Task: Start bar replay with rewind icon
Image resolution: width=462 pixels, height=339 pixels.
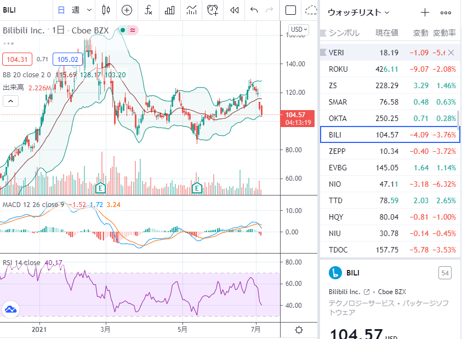Action: pyautogui.click(x=234, y=10)
